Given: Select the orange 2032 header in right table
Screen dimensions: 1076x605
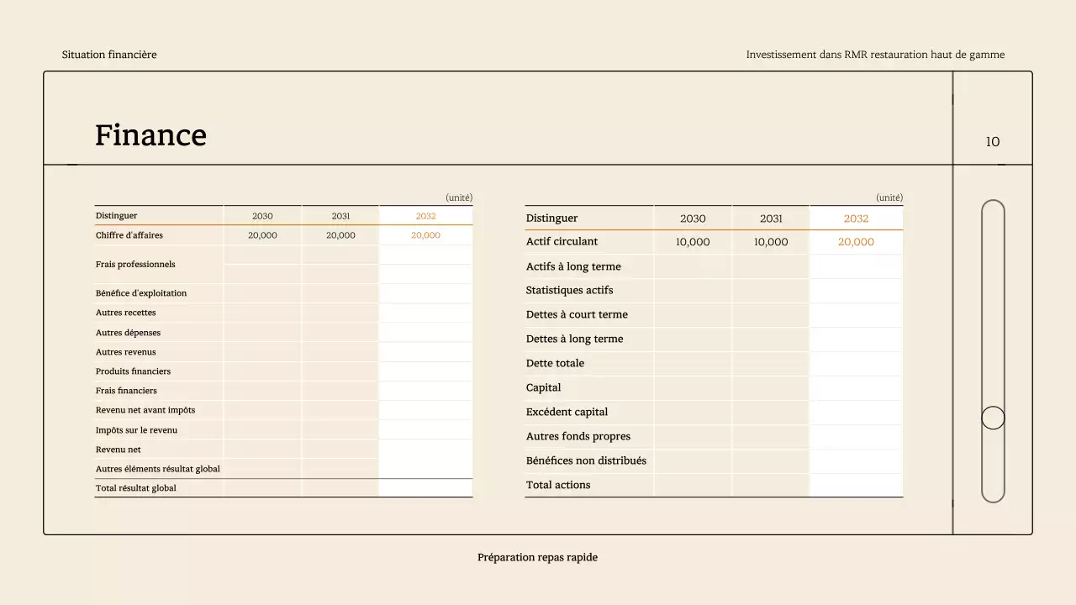Looking at the screenshot, I should (856, 218).
